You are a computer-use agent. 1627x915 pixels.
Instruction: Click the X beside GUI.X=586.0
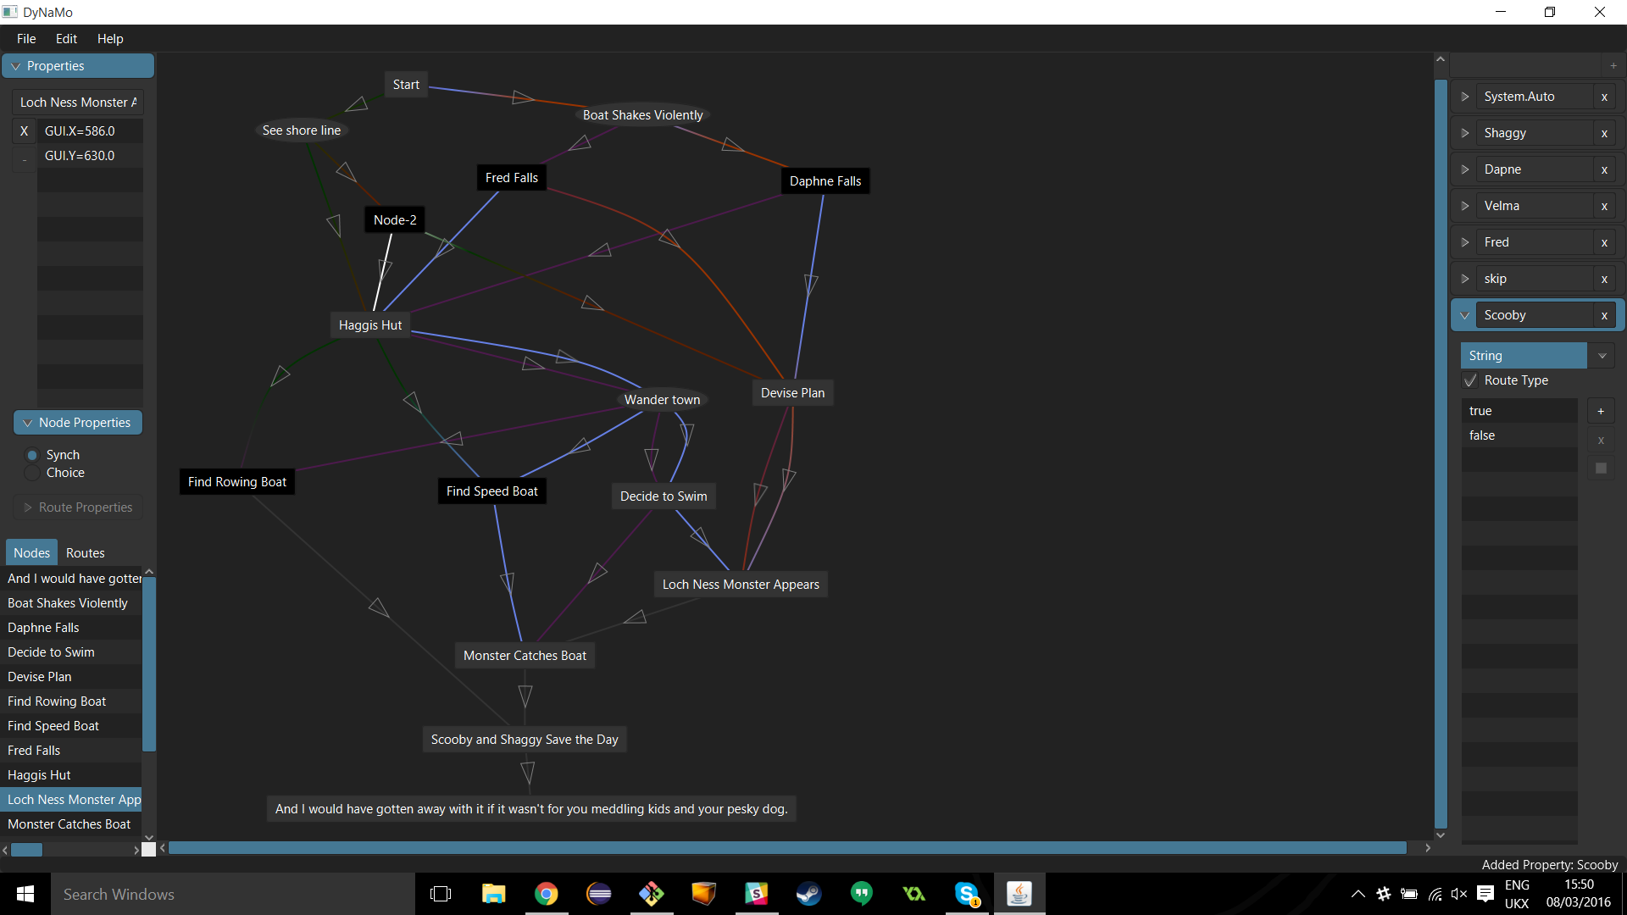(24, 131)
